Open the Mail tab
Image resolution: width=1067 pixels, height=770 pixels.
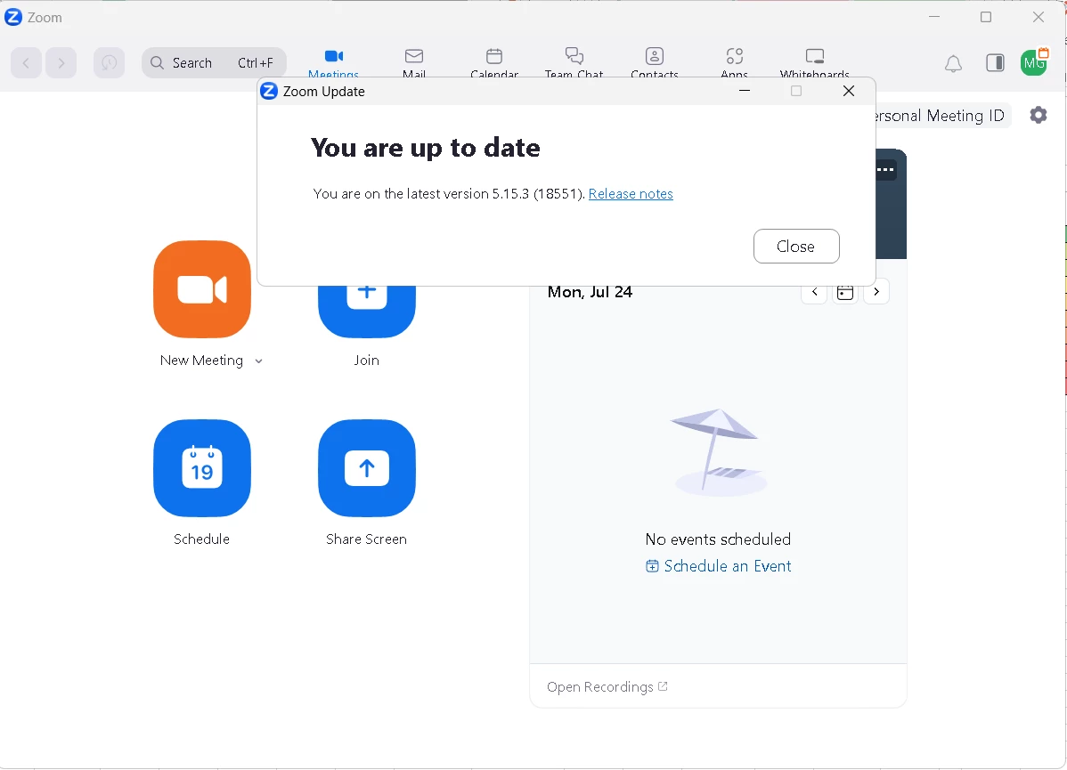click(414, 63)
